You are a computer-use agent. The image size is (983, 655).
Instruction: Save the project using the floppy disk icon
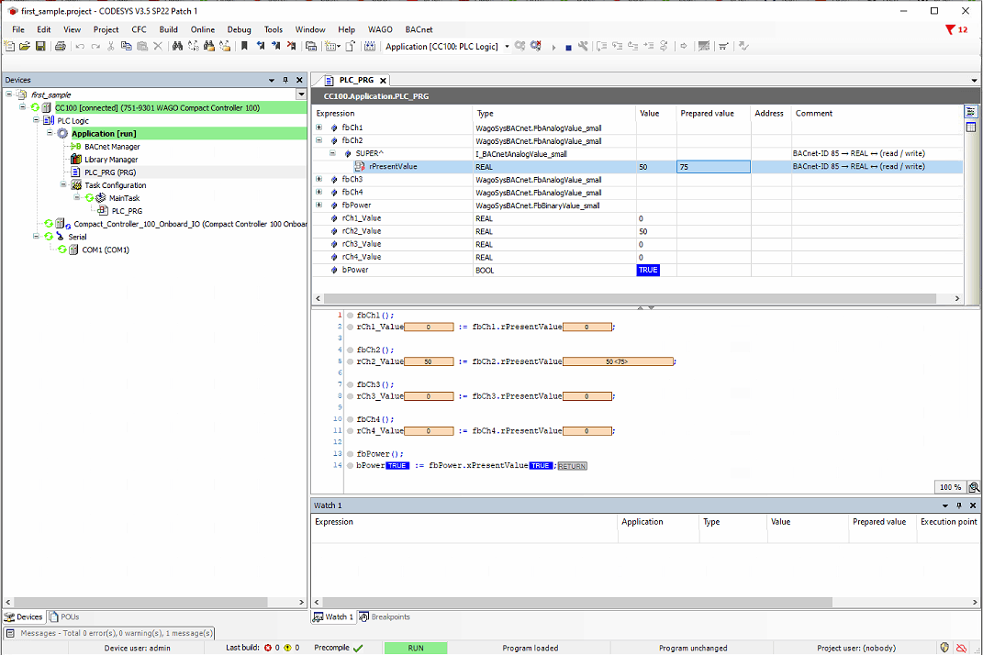(x=40, y=47)
